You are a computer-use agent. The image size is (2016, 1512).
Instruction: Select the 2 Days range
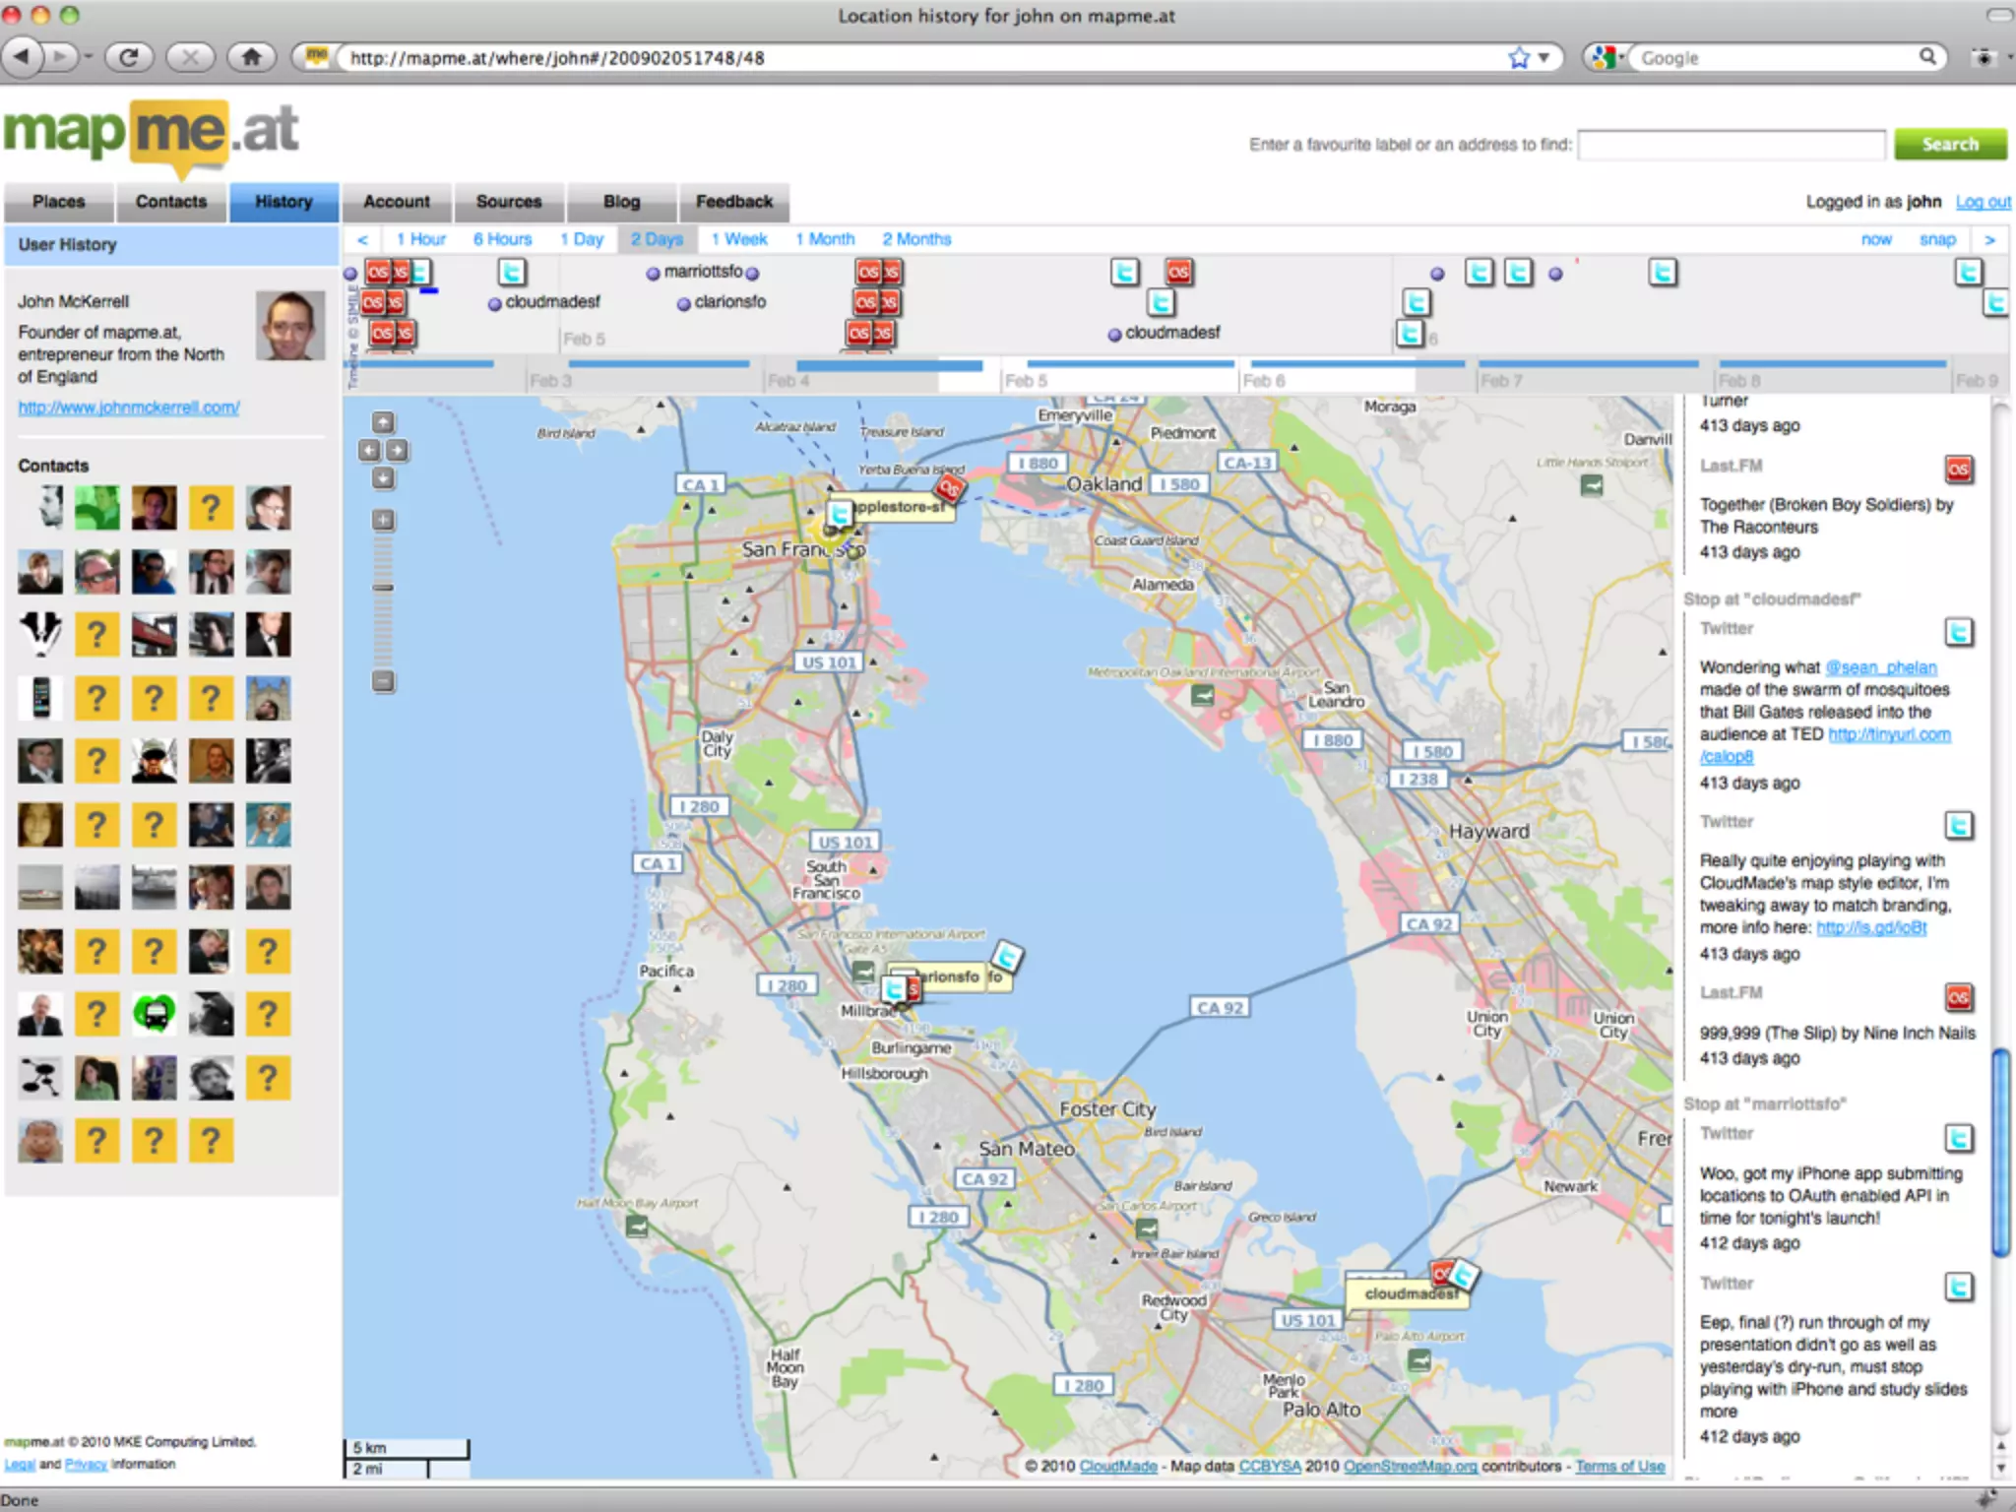pos(657,239)
